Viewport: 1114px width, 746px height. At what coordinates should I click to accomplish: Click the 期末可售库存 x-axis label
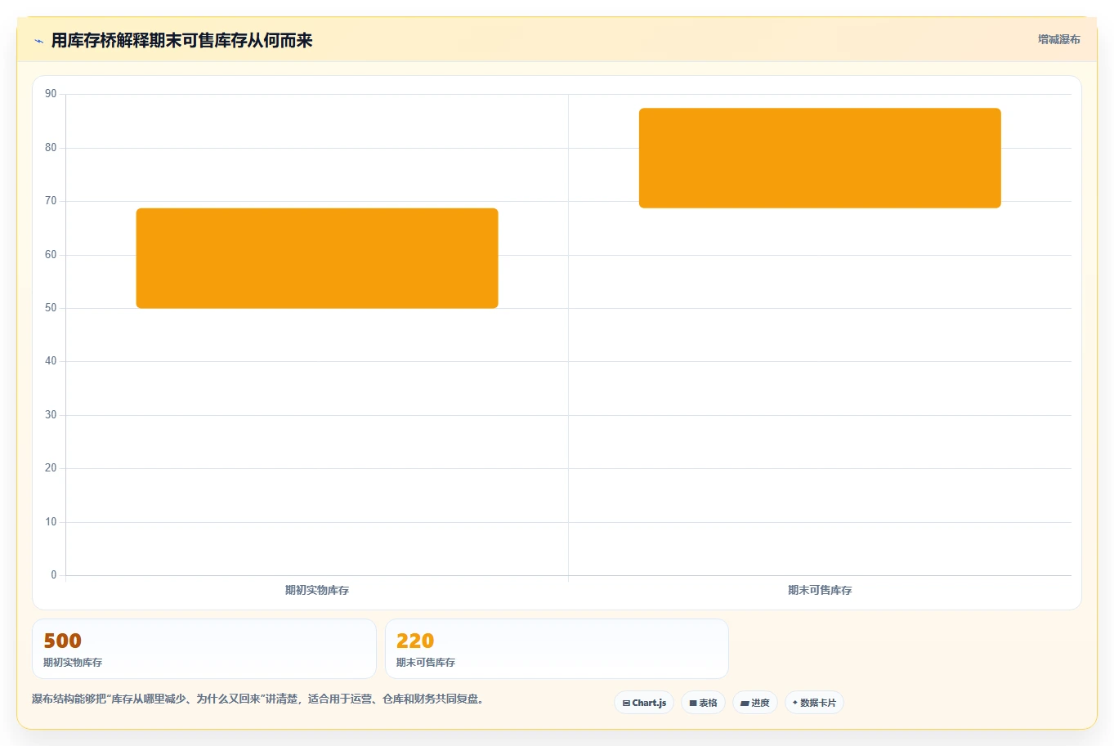(x=820, y=590)
